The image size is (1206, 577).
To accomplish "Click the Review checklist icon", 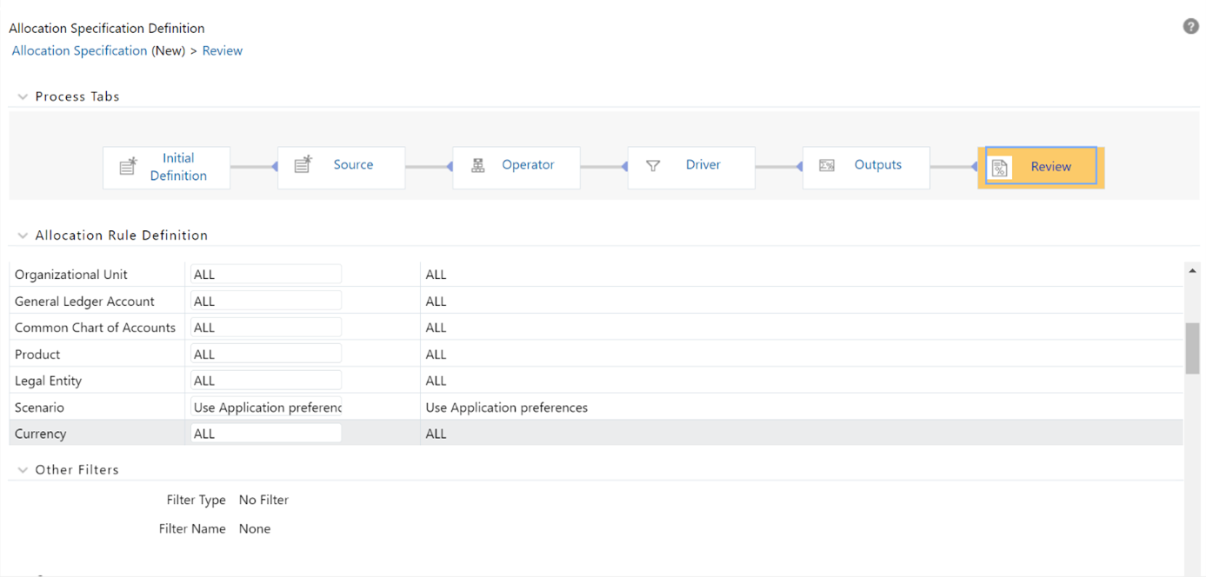I will click(1000, 166).
